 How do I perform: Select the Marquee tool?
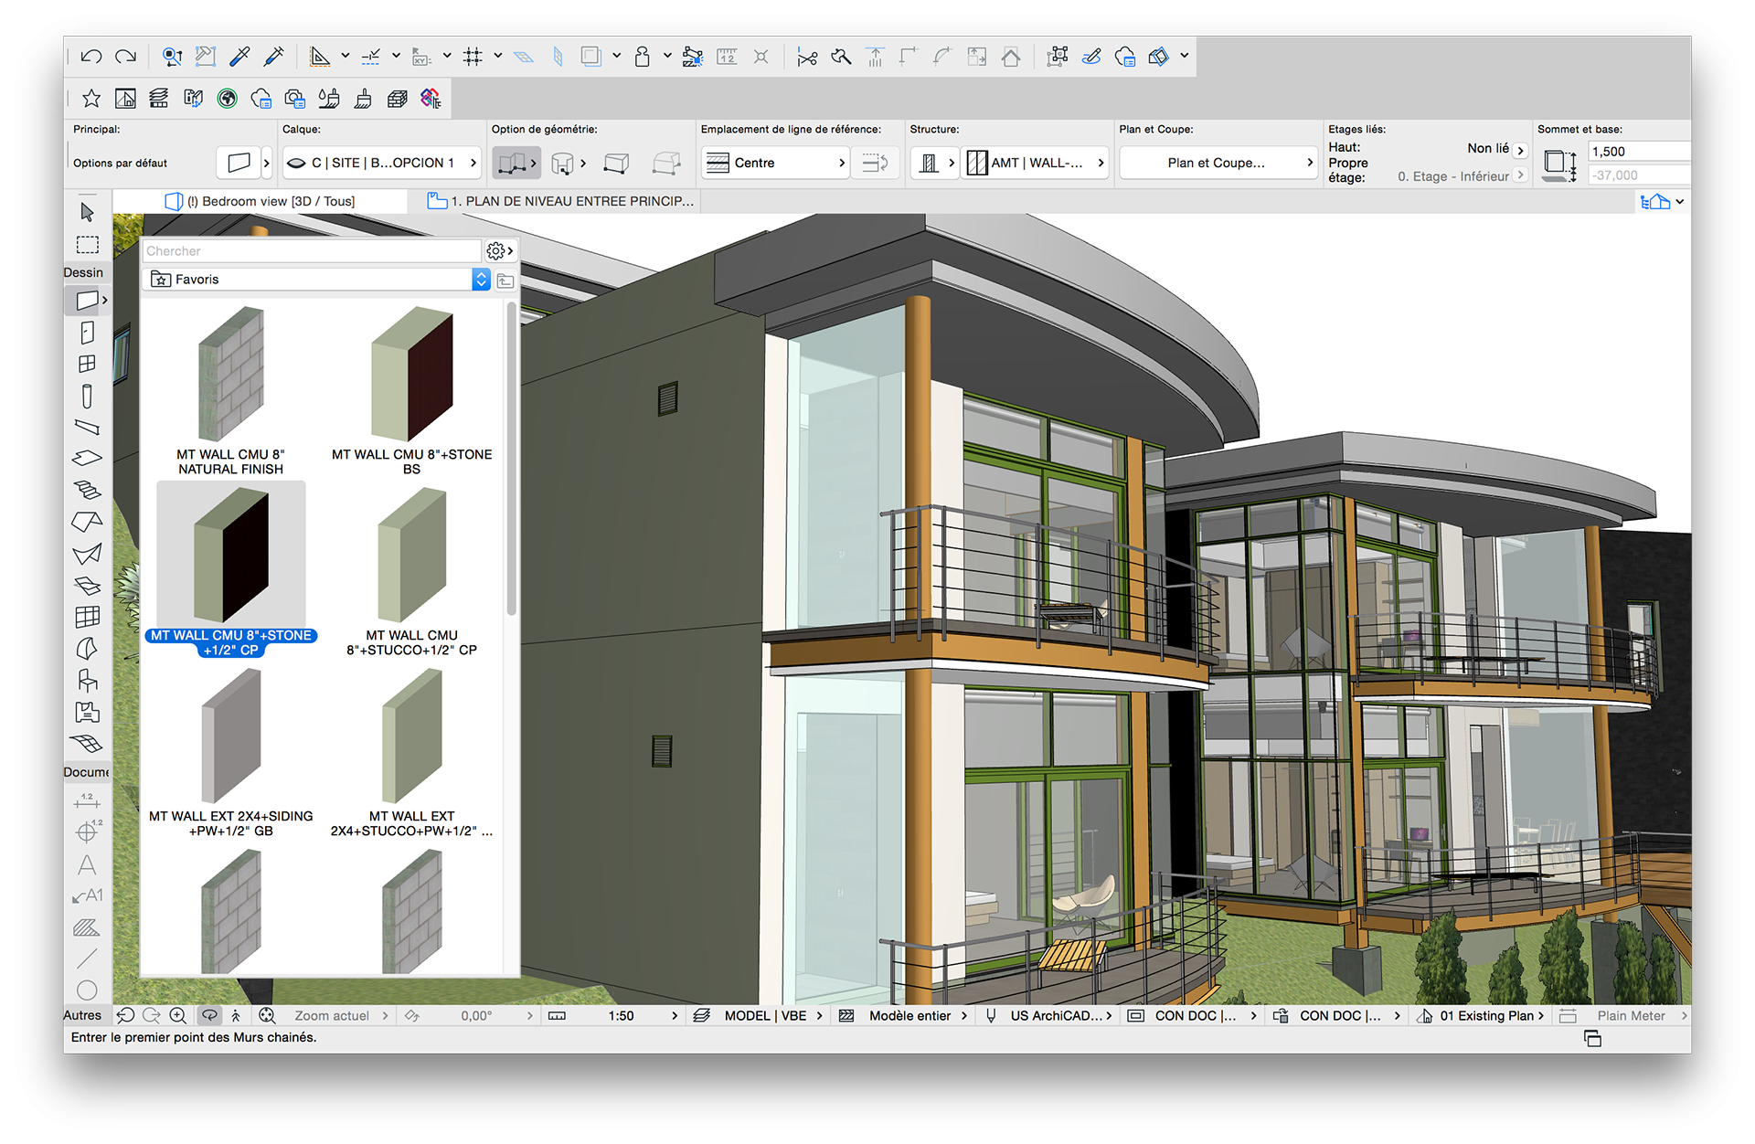pos(87,245)
